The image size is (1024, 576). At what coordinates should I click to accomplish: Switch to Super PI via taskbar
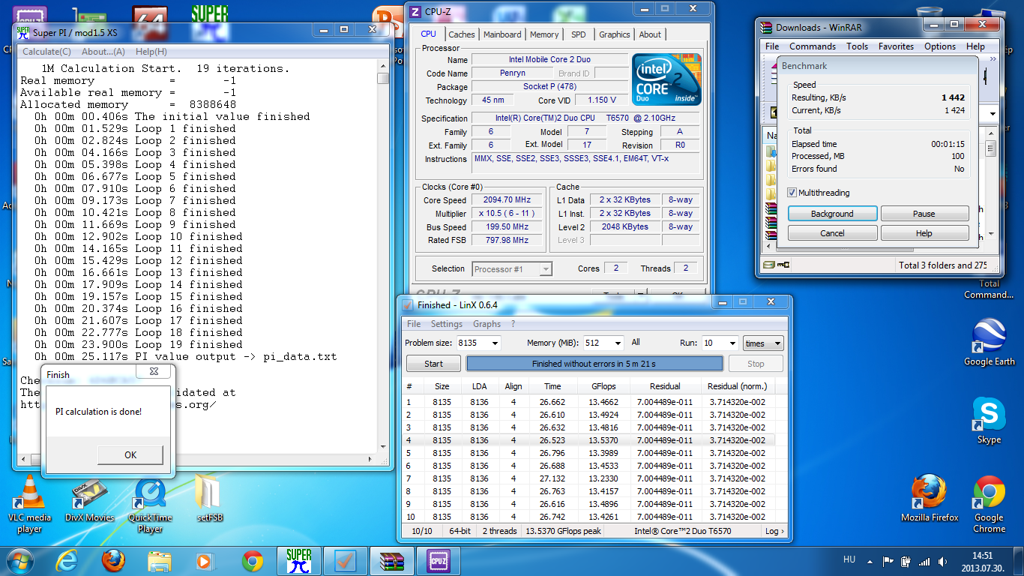[x=299, y=561]
